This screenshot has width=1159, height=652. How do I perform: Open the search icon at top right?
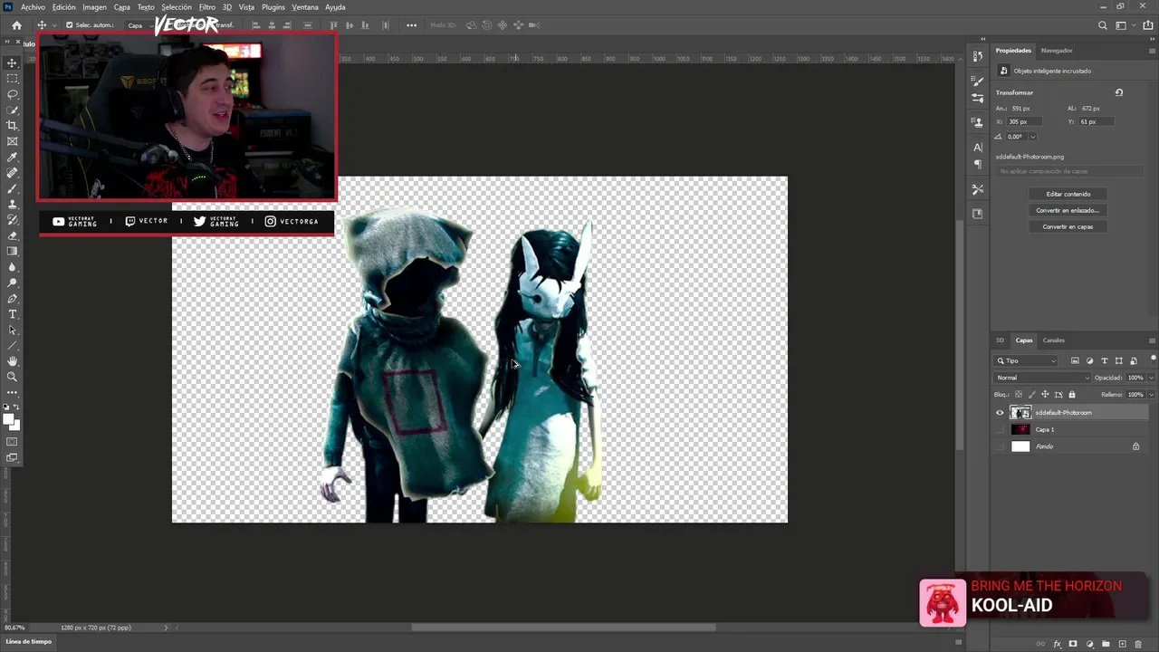point(1102,25)
